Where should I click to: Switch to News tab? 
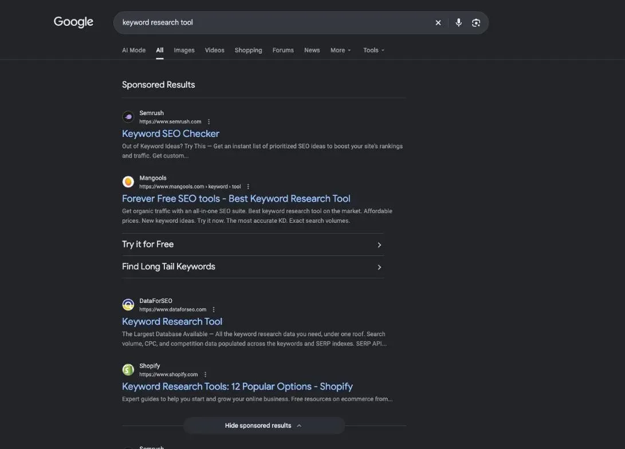coord(312,50)
